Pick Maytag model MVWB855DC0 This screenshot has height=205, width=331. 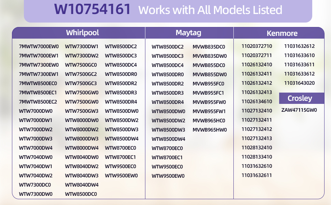pyautogui.click(x=209, y=65)
